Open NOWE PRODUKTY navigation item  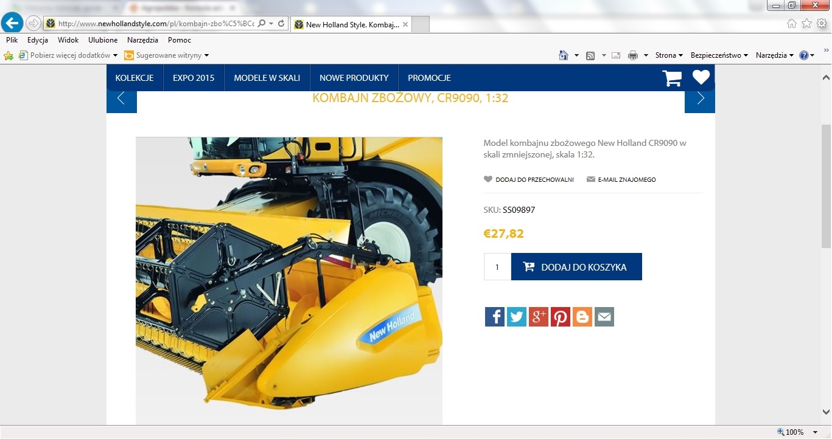click(x=354, y=78)
